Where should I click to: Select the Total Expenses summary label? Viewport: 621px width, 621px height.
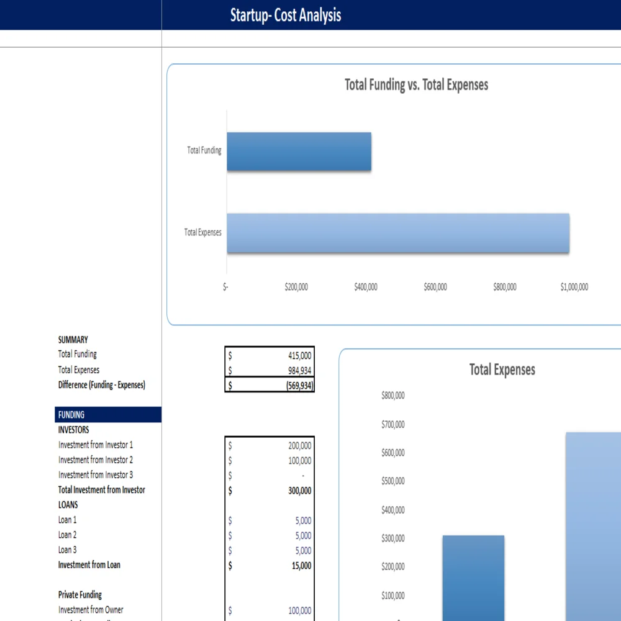pyautogui.click(x=78, y=369)
